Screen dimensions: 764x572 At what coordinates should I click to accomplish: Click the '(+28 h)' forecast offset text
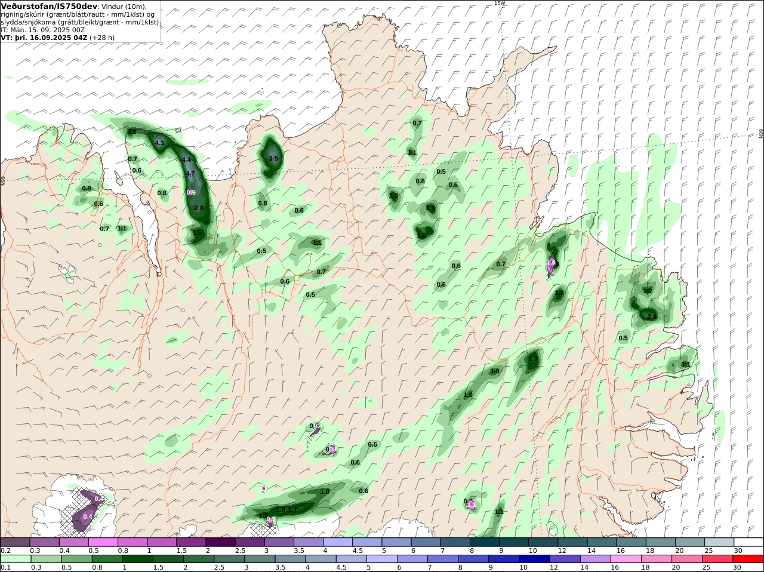click(x=102, y=37)
